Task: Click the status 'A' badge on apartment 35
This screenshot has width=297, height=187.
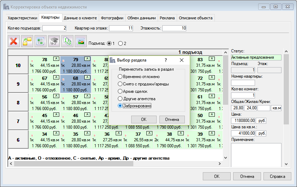Action: click(87, 133)
